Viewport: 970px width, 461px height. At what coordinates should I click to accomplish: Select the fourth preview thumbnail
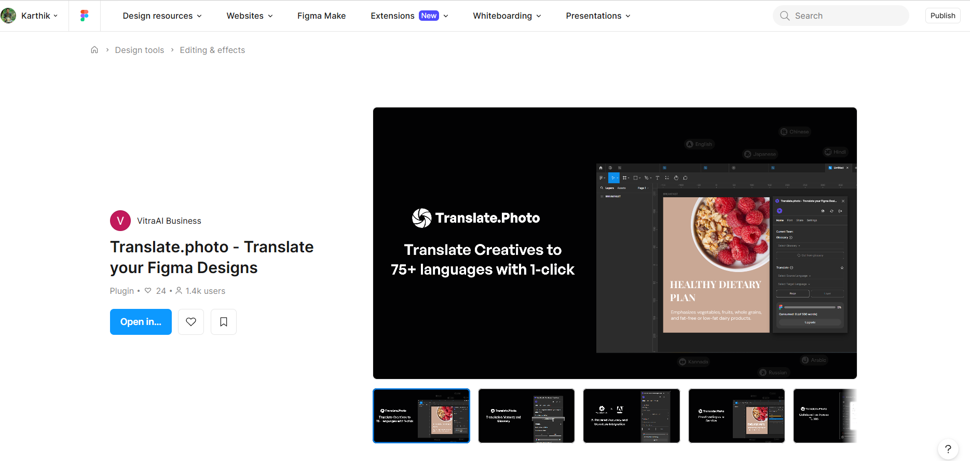click(x=736, y=416)
